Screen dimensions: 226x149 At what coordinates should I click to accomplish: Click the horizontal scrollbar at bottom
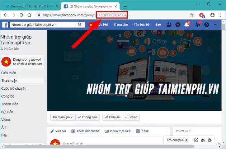(99, 146)
